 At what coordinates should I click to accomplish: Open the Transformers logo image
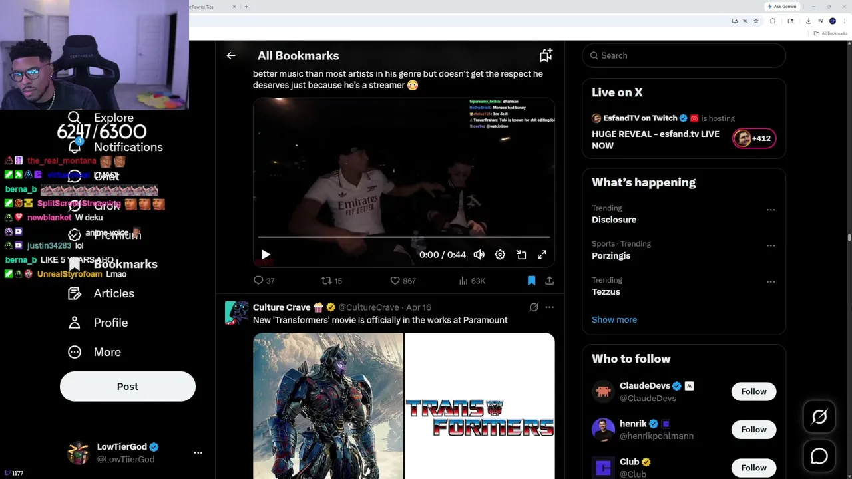pyautogui.click(x=480, y=406)
